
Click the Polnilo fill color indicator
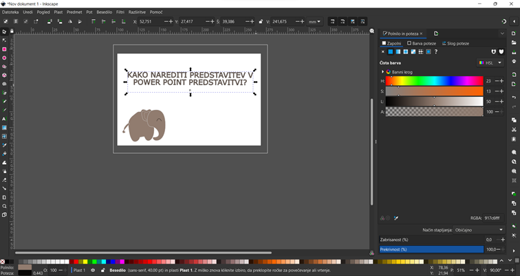click(25, 267)
